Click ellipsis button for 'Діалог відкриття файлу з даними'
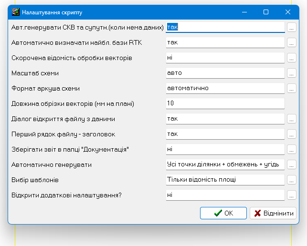 (x=292, y=119)
